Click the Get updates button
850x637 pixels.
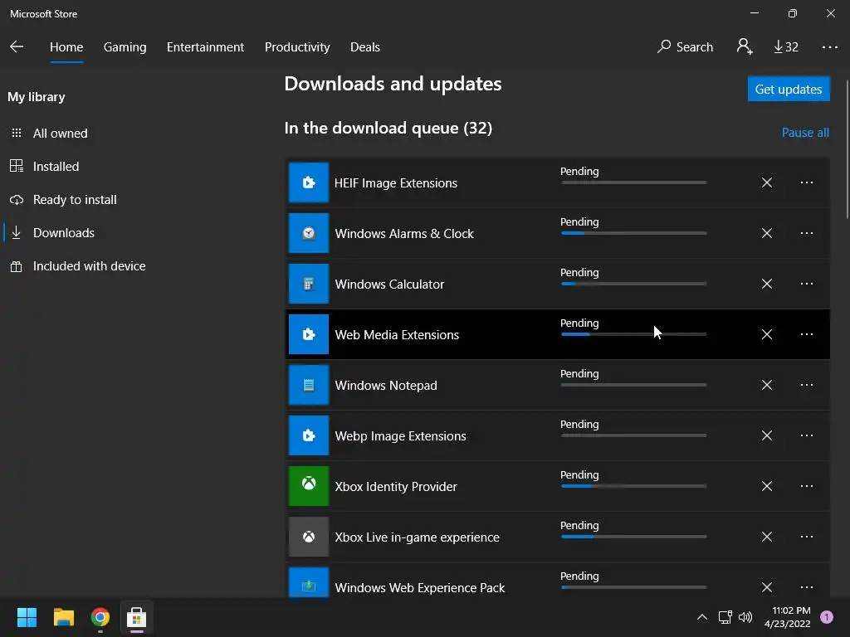[789, 89]
